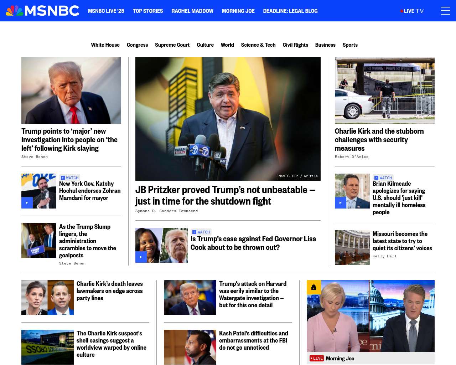Viewport: 456px width, 365px height.
Task: Open Kirk's death leaves lawmakers on edge
Action: click(x=110, y=291)
